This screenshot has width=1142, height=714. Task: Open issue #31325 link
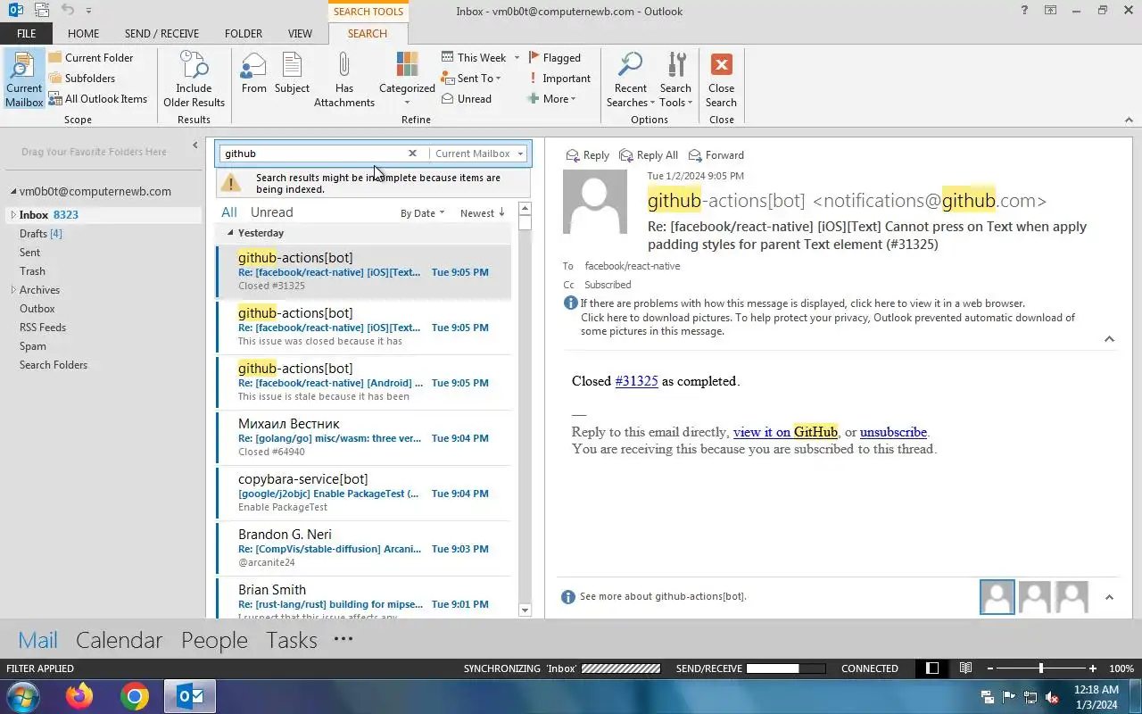coord(636,381)
